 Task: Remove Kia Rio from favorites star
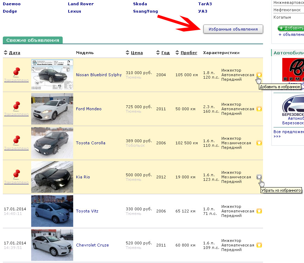click(x=259, y=177)
